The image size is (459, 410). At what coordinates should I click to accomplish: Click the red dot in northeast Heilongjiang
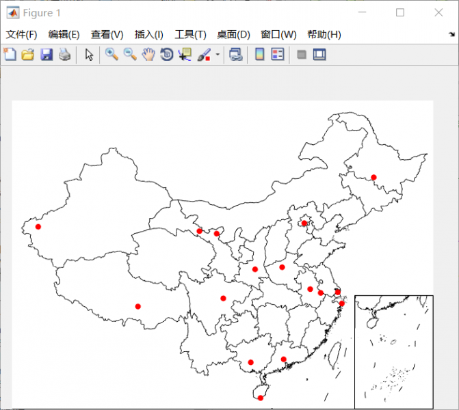click(x=373, y=178)
